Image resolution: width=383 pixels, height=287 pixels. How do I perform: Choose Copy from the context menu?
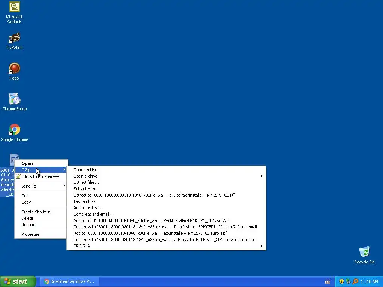41,202
